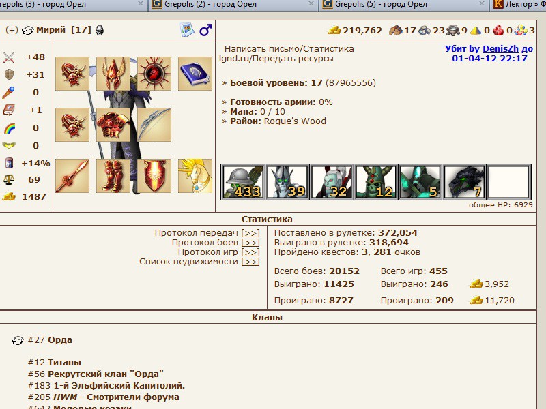The width and height of the screenshot is (546, 409).
Task: Click the skull icon beside Мирий [17]
Action: pos(100,30)
